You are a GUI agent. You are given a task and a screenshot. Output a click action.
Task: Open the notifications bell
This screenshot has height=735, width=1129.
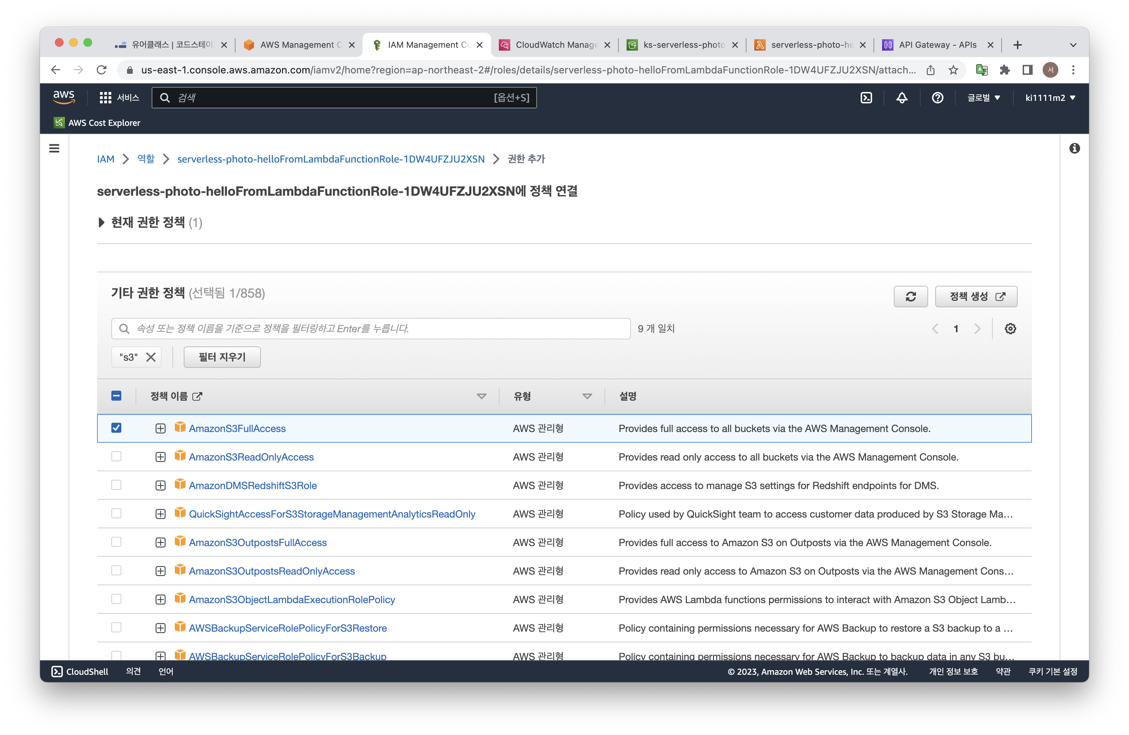tap(902, 98)
